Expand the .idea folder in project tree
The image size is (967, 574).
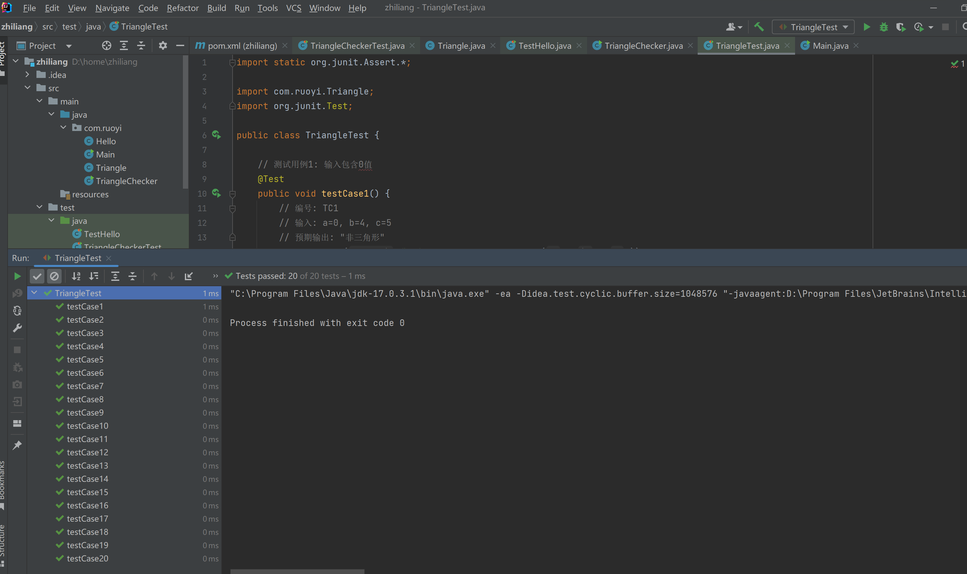tap(27, 75)
